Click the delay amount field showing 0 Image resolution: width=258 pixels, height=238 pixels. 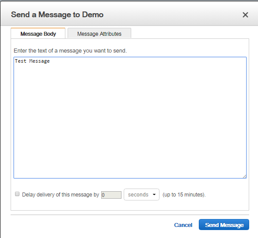point(111,195)
